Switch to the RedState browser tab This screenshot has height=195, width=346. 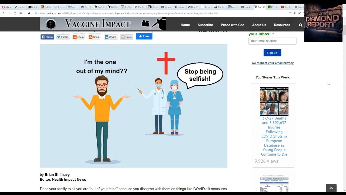coord(126,7)
